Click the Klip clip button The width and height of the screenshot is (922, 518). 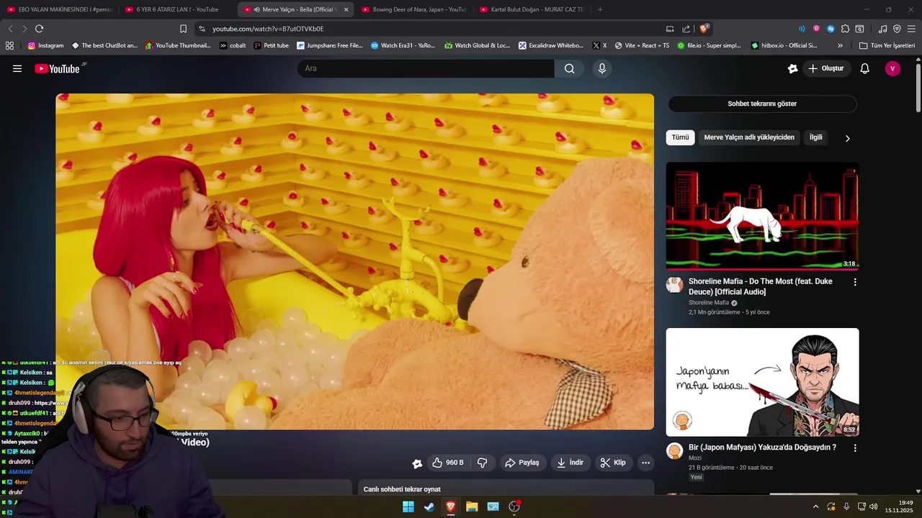613,463
